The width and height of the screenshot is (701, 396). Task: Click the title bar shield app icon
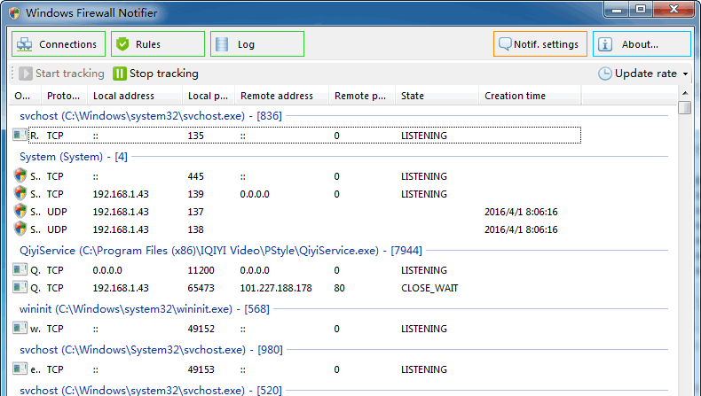[14, 13]
